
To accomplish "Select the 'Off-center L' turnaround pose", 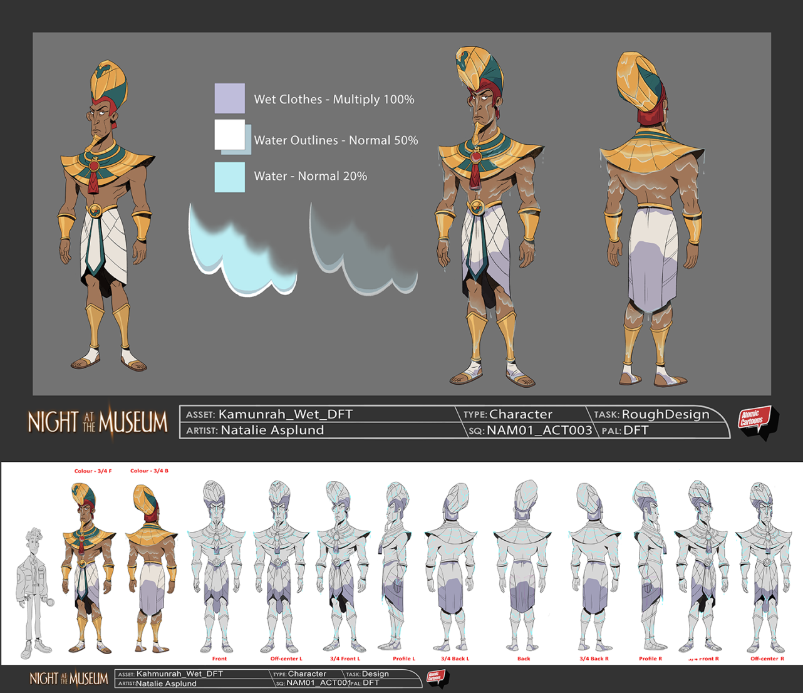I will [281, 566].
